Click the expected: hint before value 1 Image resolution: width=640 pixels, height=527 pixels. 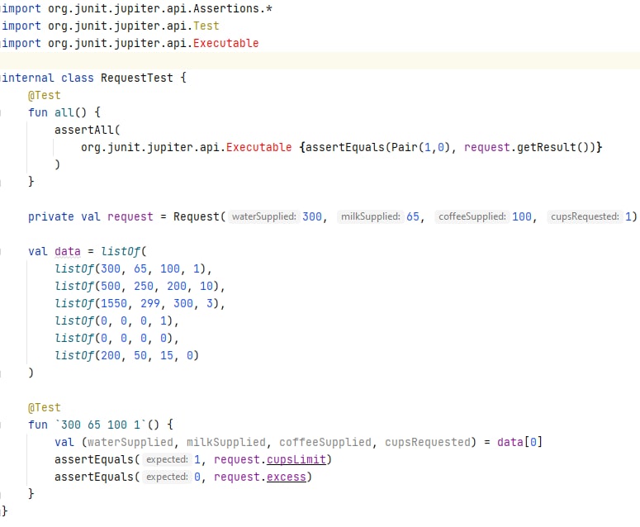167,459
